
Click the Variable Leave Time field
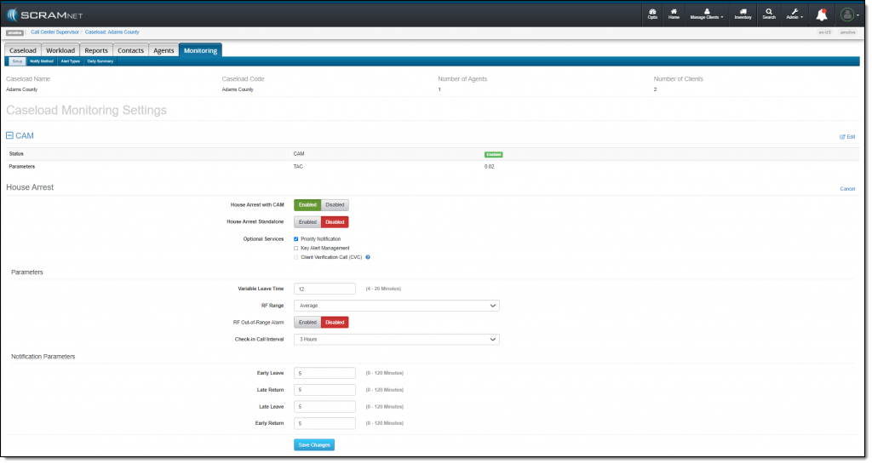coord(324,289)
